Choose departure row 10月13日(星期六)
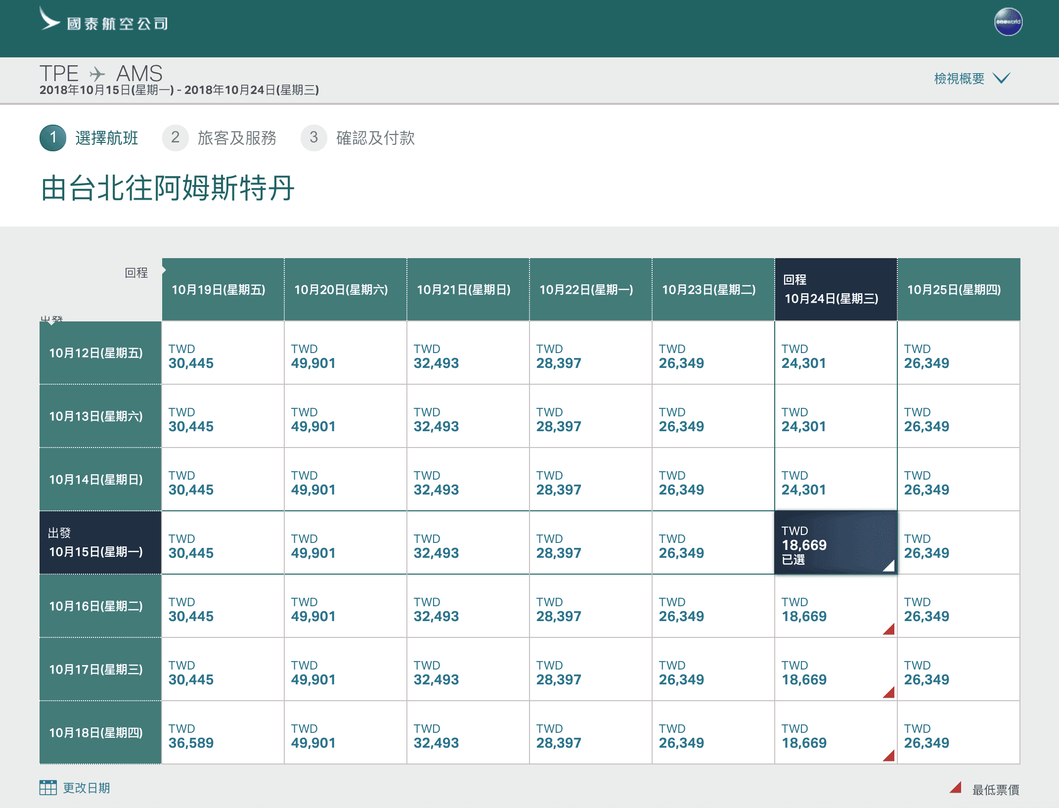This screenshot has height=808, width=1059. click(x=100, y=416)
